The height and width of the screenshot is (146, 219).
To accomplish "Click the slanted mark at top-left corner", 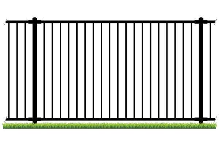I will (5, 22).
